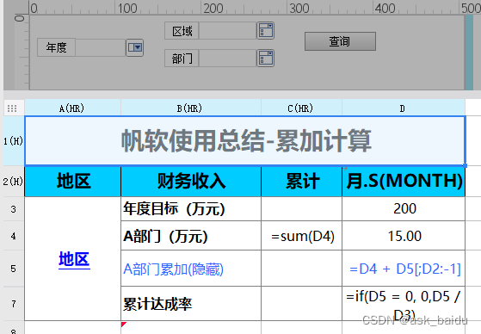Image resolution: width=481 pixels, height=334 pixels.
Task: Click the 地区 header cell
Action: [73, 182]
